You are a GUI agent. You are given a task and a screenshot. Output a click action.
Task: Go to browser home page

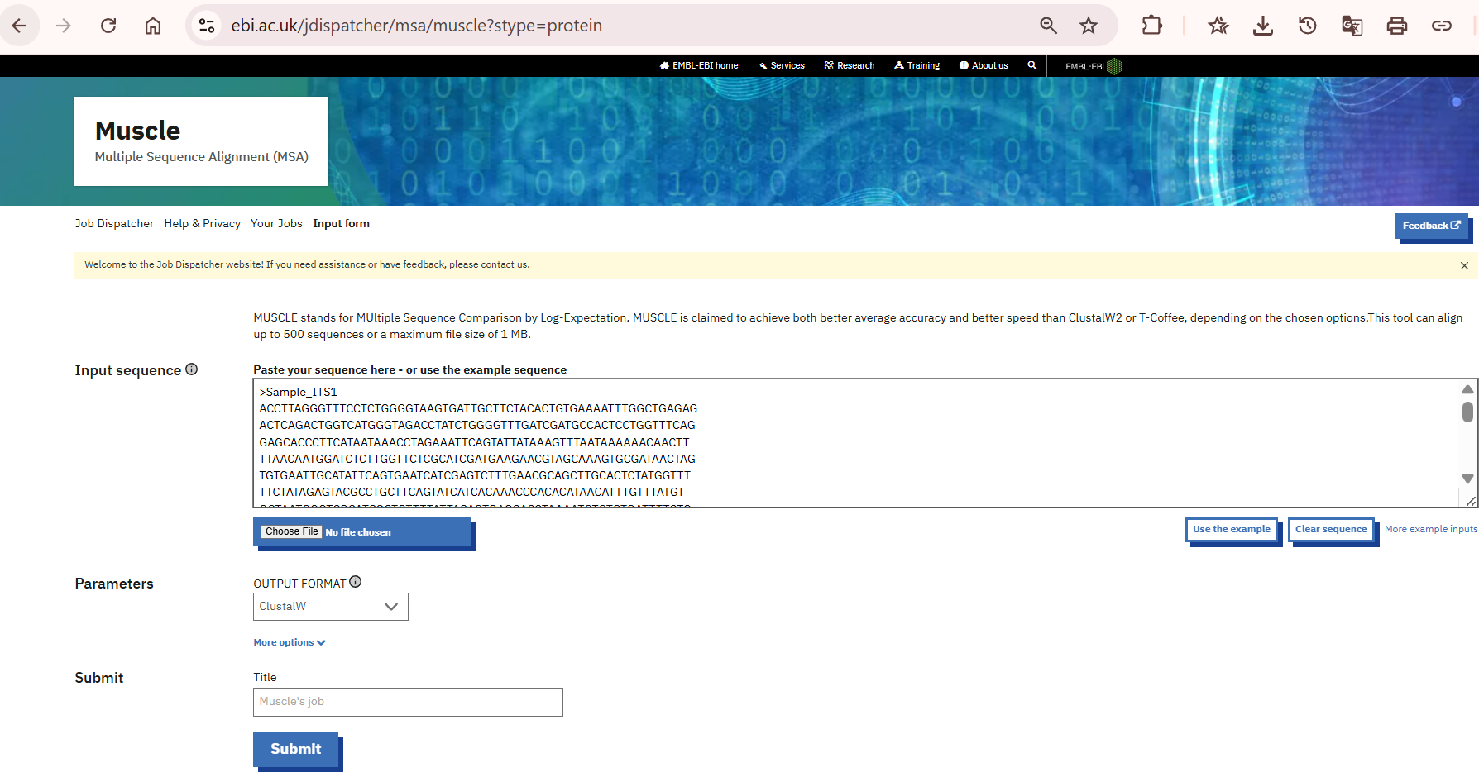(153, 26)
